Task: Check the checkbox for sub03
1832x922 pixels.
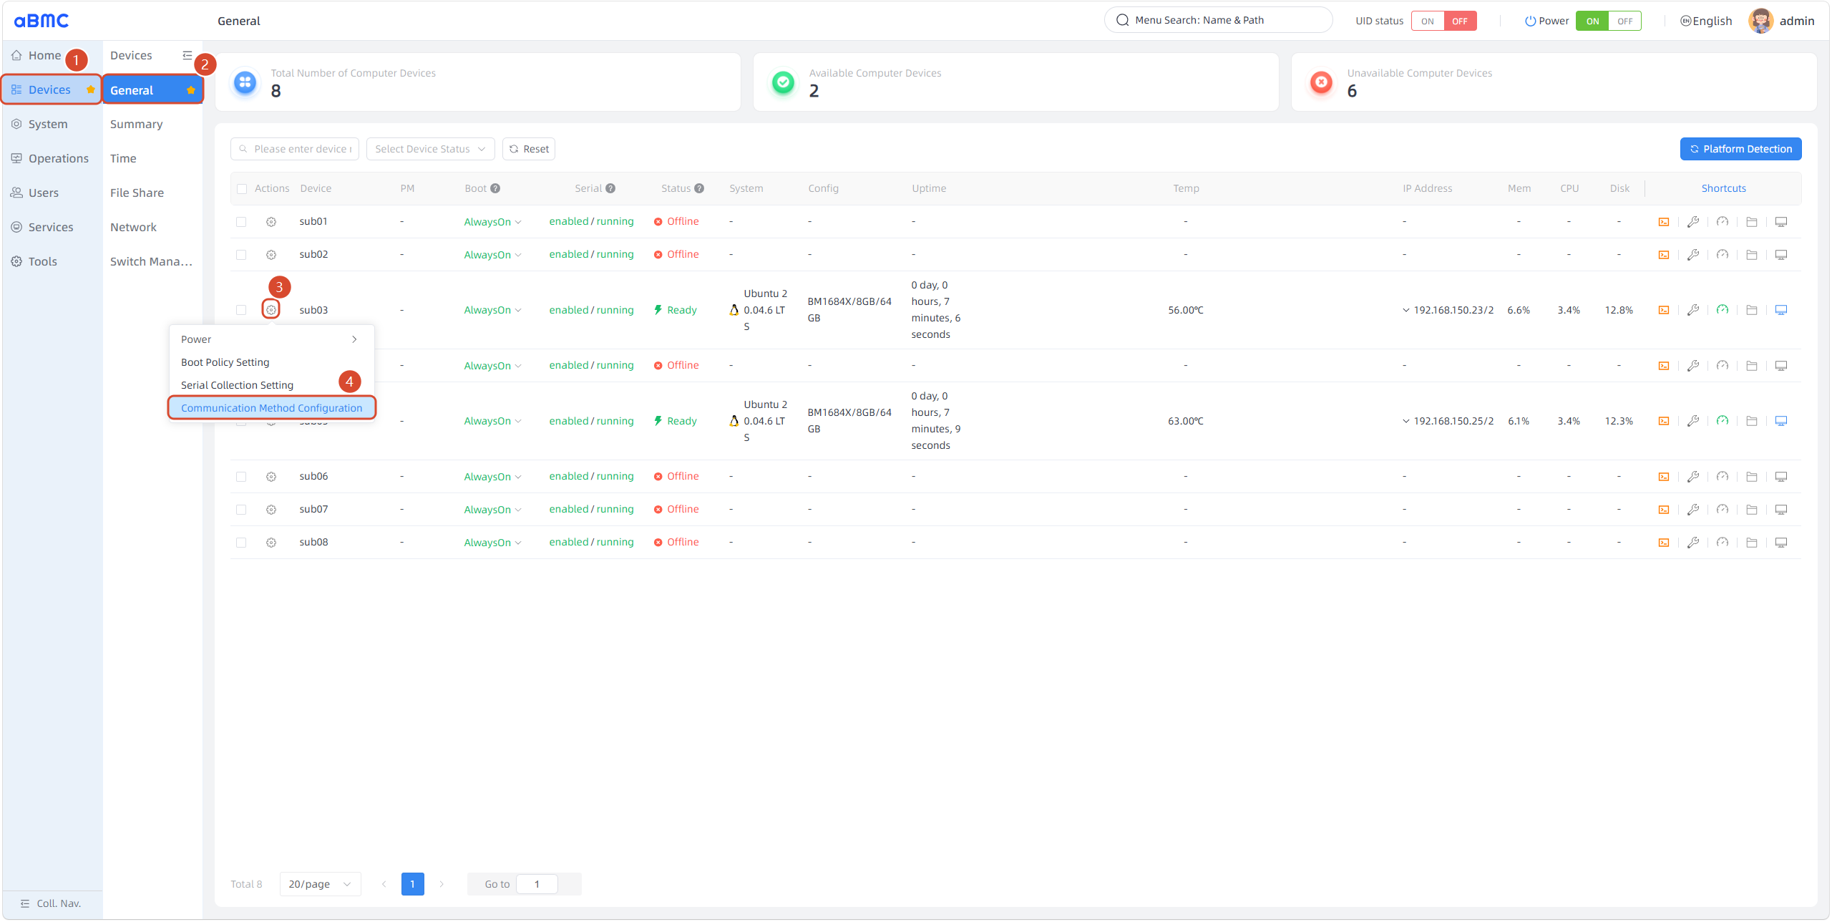Action: [x=241, y=310]
